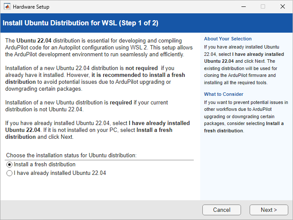Viewport: 293px width, 220px height.
Task: Click the not required bold text
Action: (x=141, y=68)
